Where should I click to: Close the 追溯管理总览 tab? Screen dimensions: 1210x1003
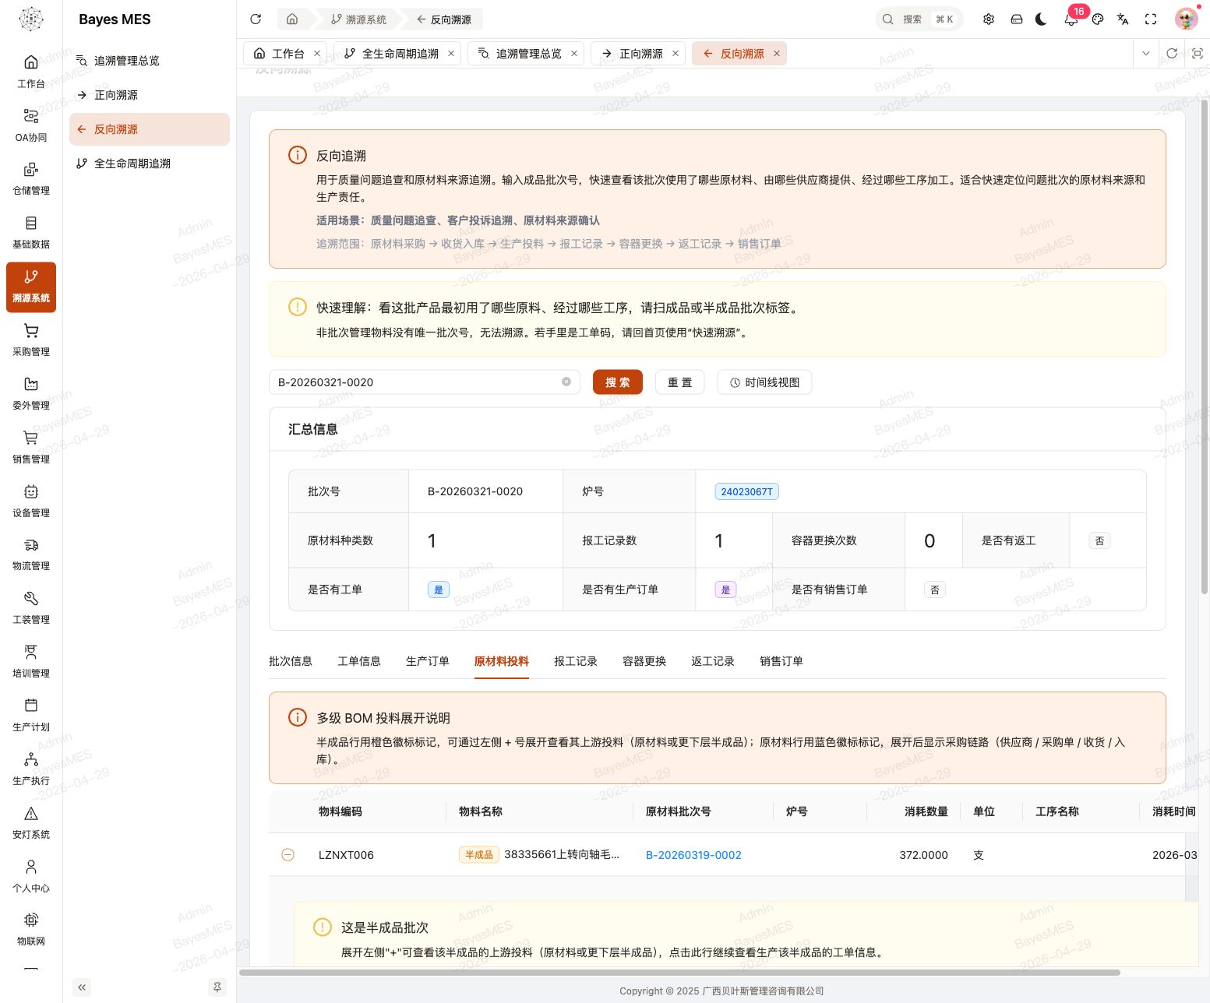click(x=574, y=54)
